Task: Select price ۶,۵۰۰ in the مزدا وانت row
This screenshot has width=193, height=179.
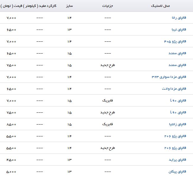Action: pos(11,89)
